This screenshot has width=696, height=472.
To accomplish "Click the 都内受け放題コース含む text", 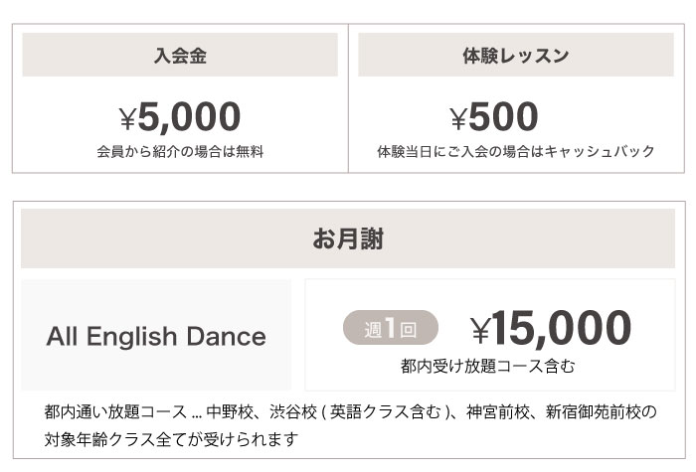I will [487, 367].
